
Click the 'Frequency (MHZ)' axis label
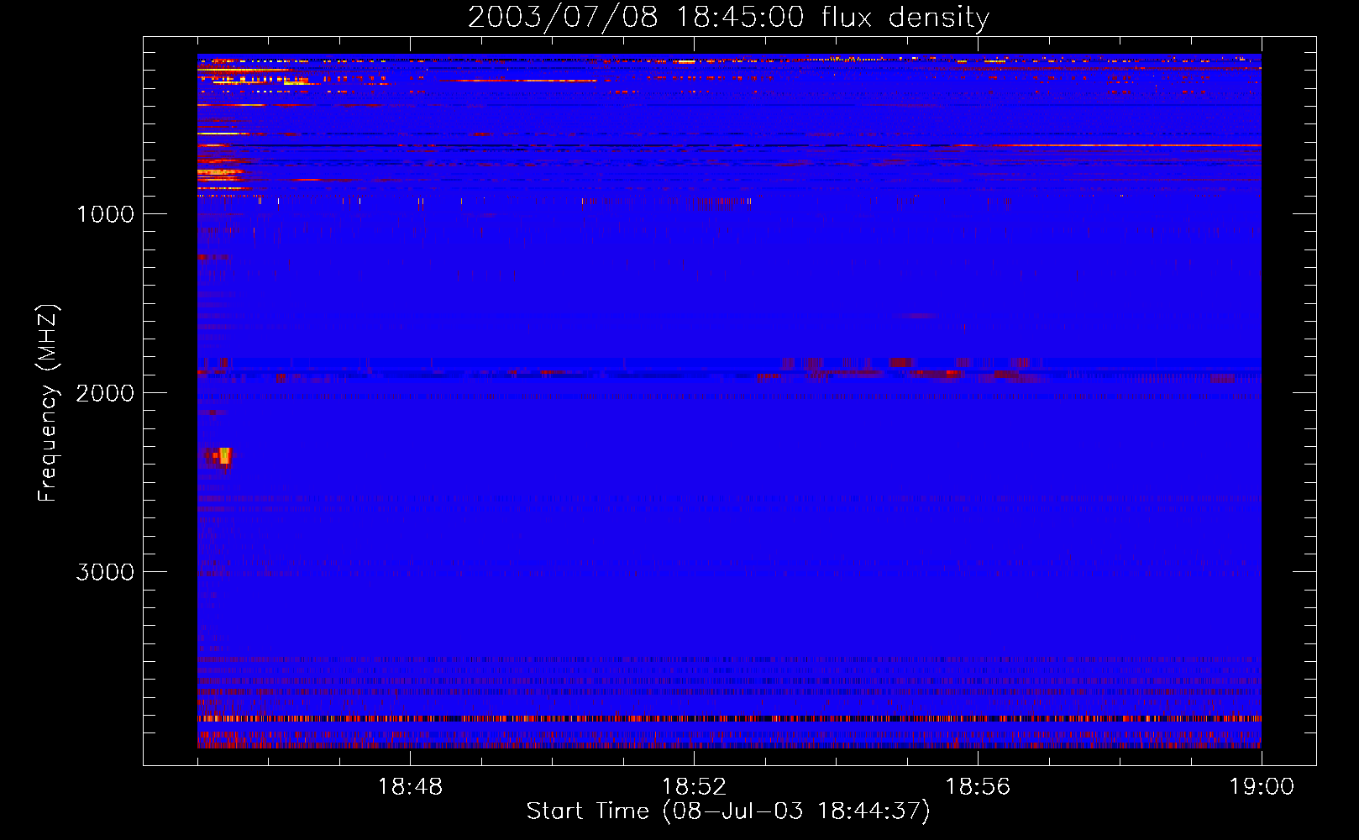coord(48,402)
